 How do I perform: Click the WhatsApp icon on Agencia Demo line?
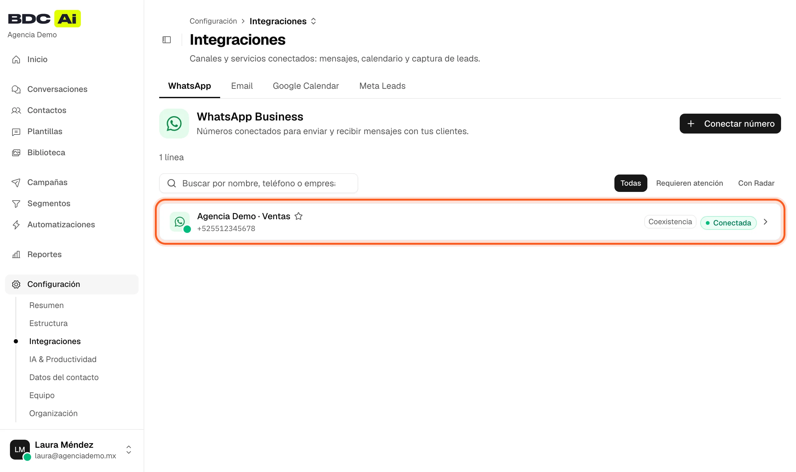coord(180,222)
